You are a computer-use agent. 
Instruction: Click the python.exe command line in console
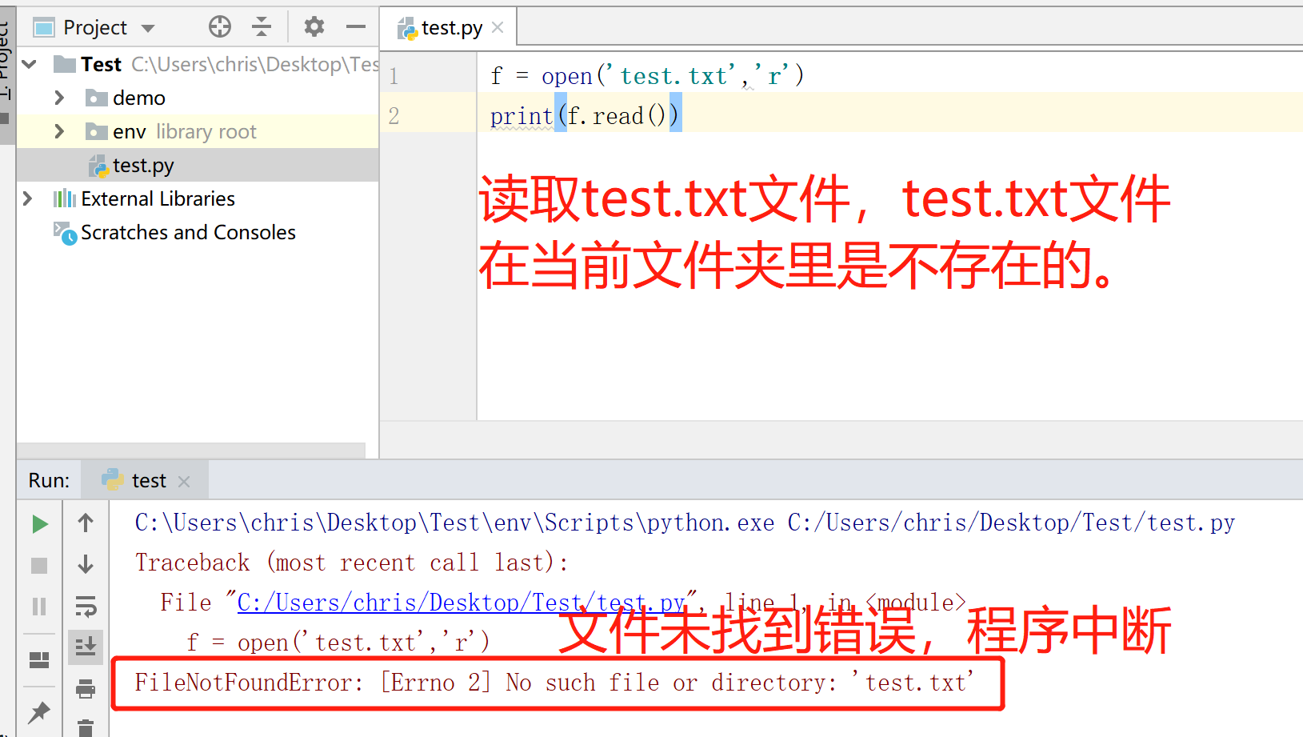coord(685,523)
